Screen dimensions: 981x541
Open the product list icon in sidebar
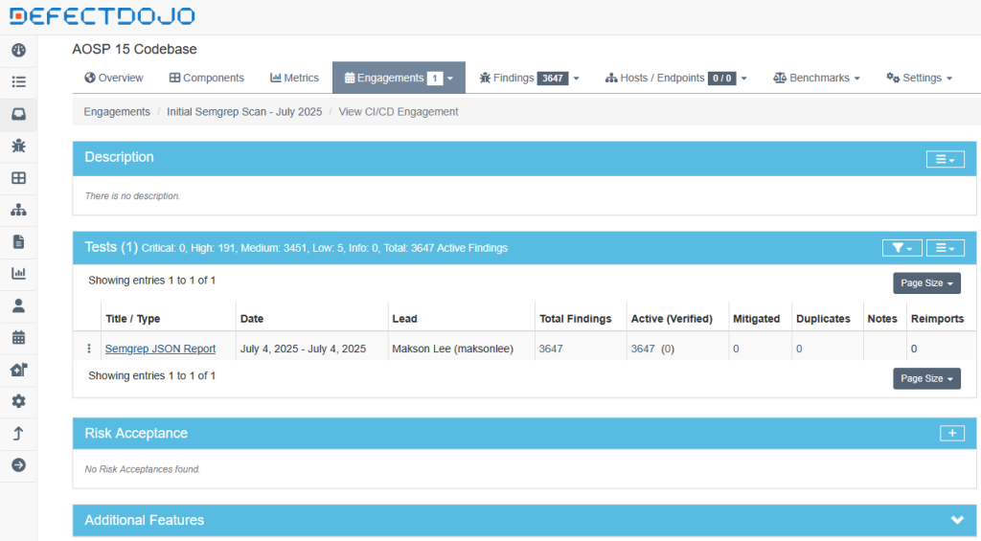coord(19,82)
